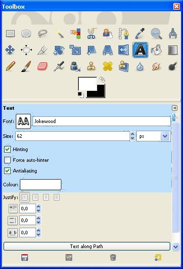
Task: Select the Pencil tool
Action: tap(10, 66)
